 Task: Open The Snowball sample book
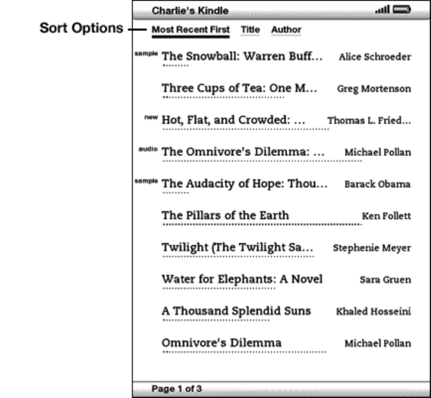(x=241, y=56)
